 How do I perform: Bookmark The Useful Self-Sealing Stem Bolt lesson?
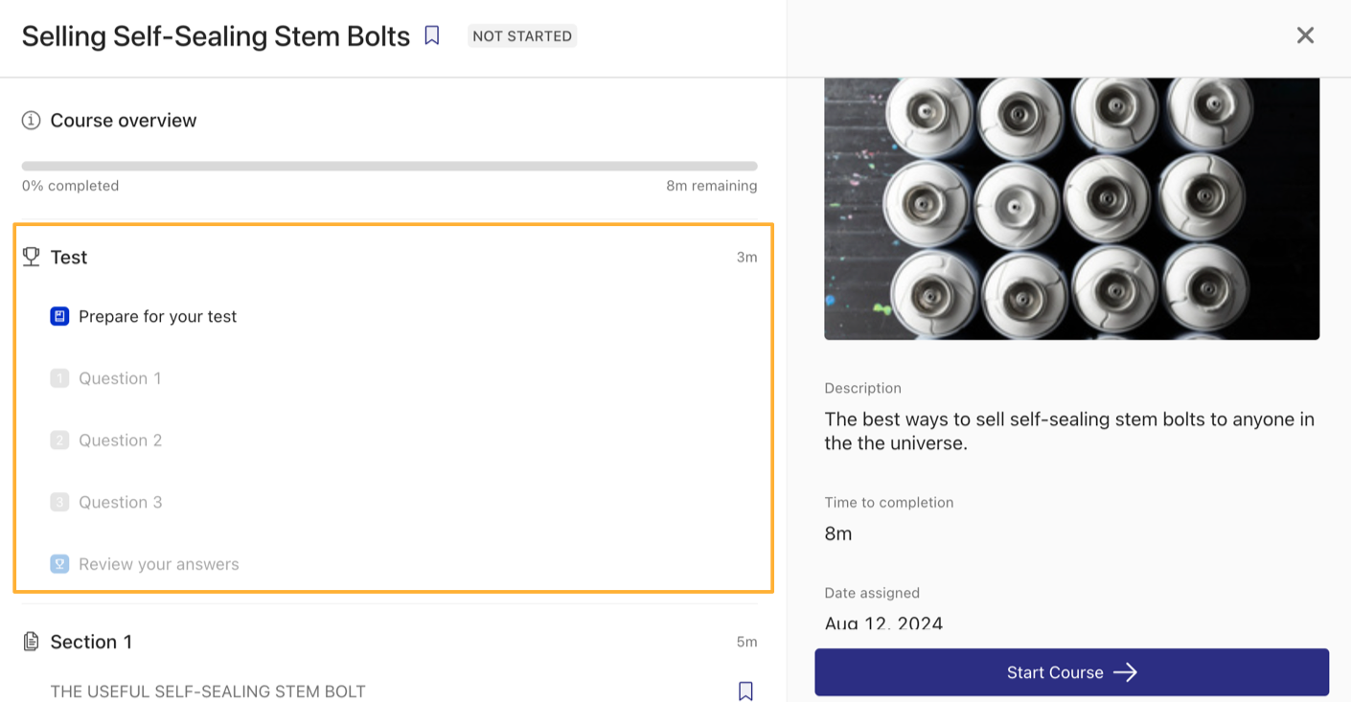(x=745, y=691)
